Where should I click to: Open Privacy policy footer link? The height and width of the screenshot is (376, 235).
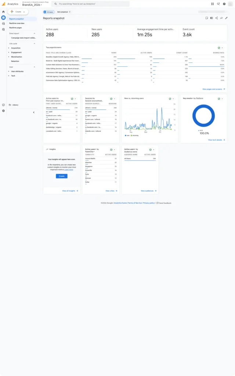point(149,203)
